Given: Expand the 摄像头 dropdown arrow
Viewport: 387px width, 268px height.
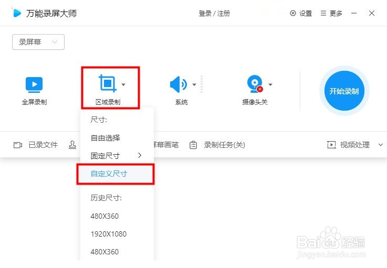Looking at the screenshot, I should coord(270,84).
